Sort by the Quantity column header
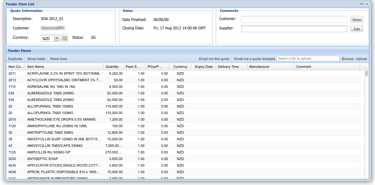This screenshot has width=375, height=185. coord(113,67)
